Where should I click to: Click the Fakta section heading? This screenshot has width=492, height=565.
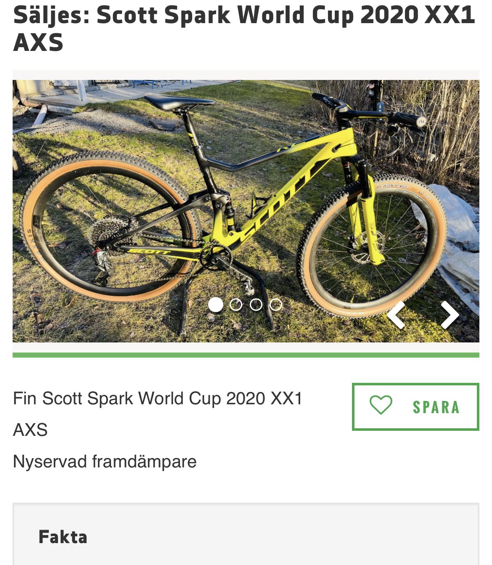[x=63, y=537]
